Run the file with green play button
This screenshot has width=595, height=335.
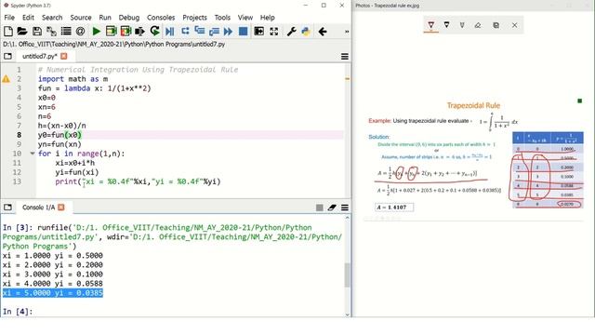(97, 31)
